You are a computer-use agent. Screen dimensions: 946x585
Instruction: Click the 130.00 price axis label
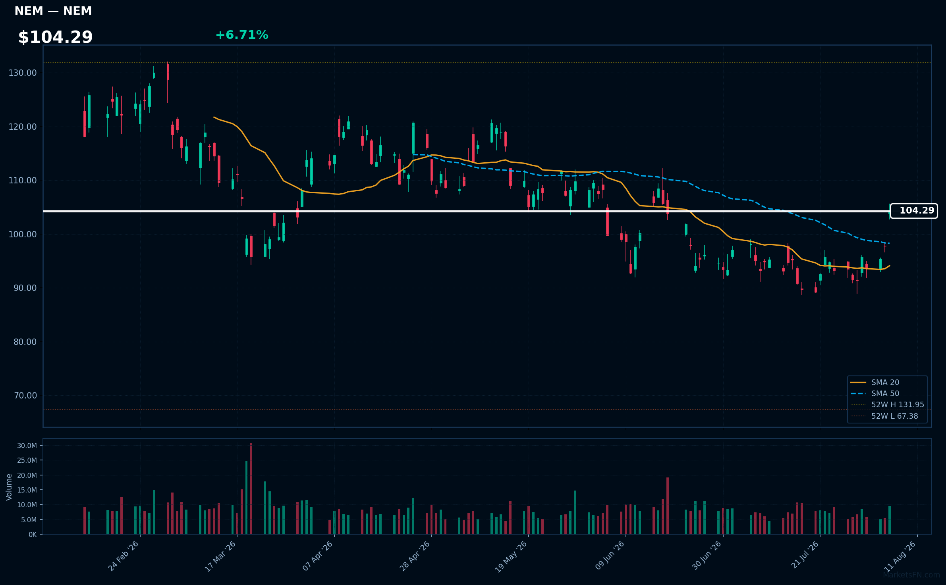pyautogui.click(x=23, y=73)
